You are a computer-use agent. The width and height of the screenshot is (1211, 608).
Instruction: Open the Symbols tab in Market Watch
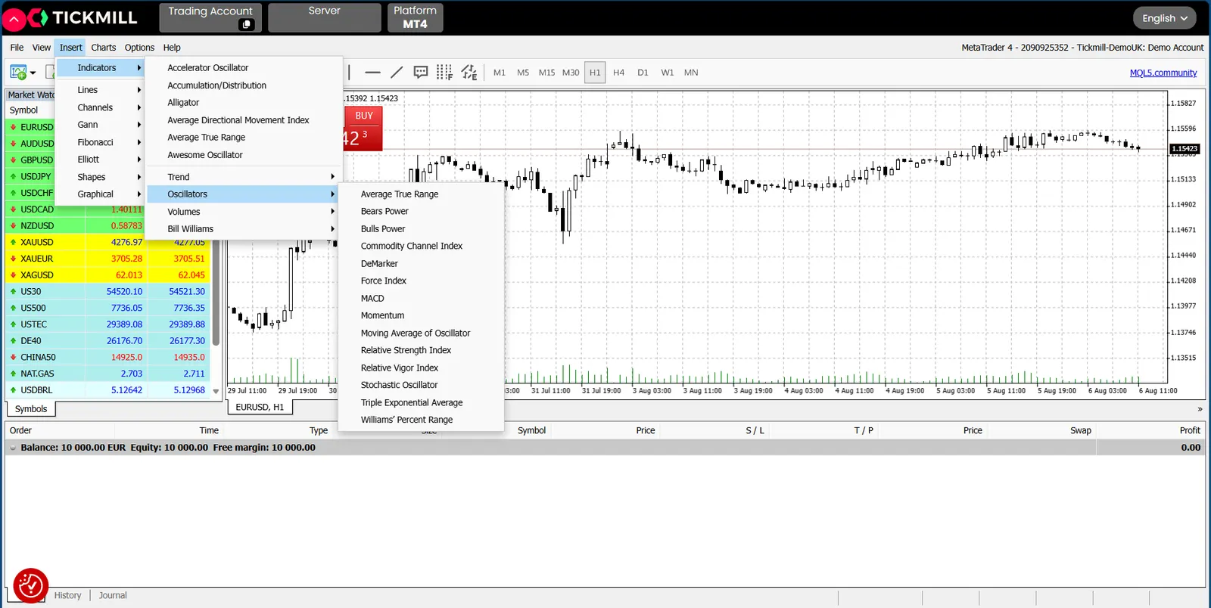[31, 409]
